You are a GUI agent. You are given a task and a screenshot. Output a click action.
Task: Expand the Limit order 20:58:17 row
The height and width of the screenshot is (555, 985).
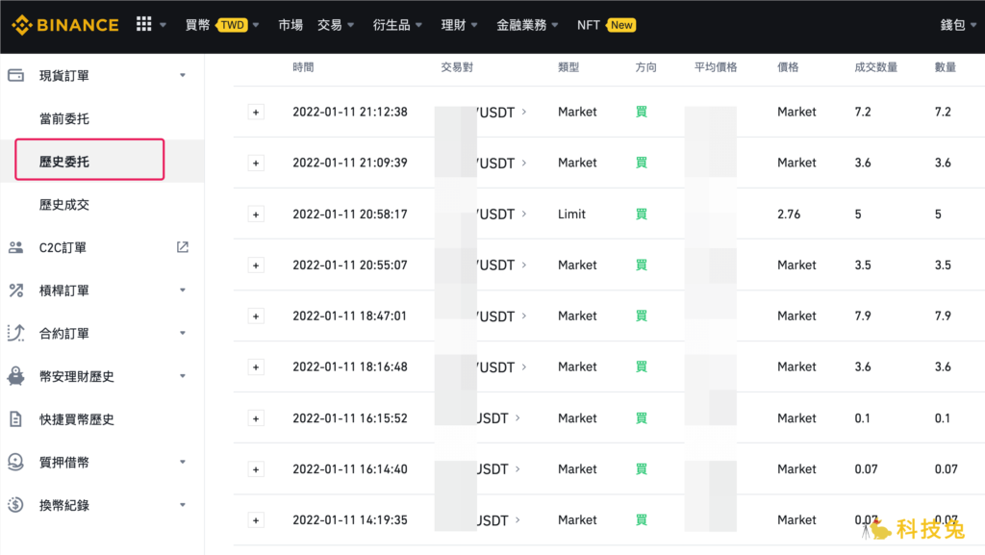pyautogui.click(x=256, y=214)
